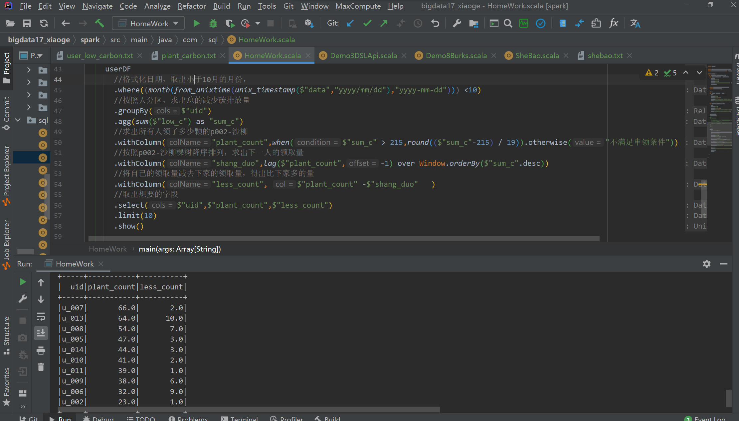Toggle soft-wrap in Run console
The height and width of the screenshot is (421, 739).
41,317
